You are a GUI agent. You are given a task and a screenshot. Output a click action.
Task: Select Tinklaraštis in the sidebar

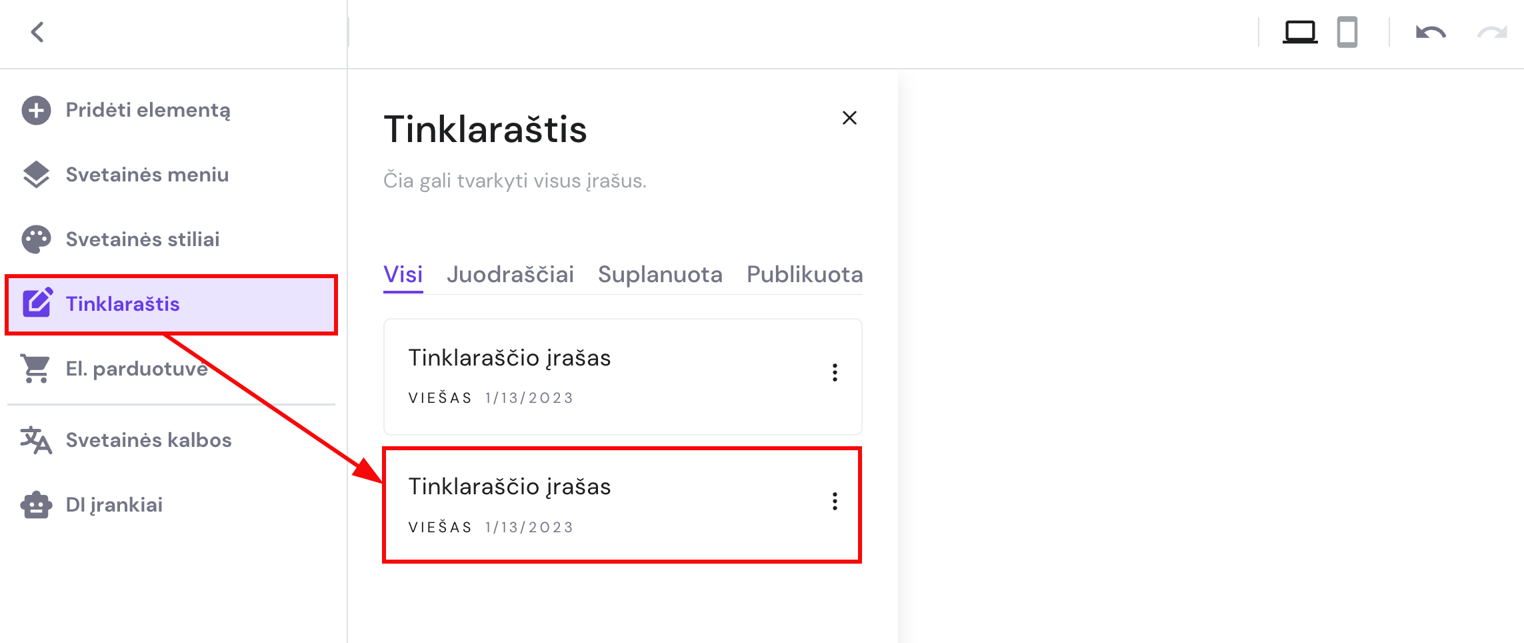123,304
